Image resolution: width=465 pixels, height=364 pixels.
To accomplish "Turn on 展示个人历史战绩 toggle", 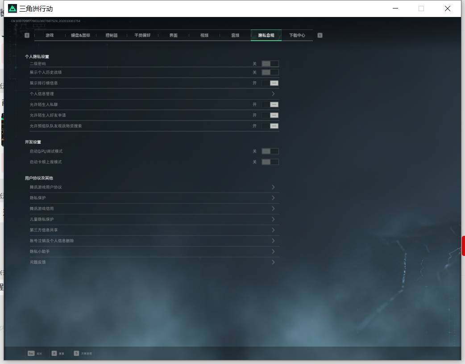I will click(270, 72).
